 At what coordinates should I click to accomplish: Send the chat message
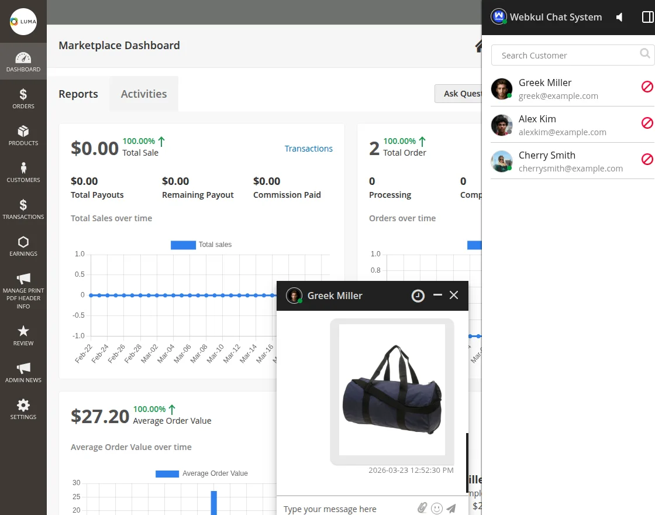coord(451,509)
